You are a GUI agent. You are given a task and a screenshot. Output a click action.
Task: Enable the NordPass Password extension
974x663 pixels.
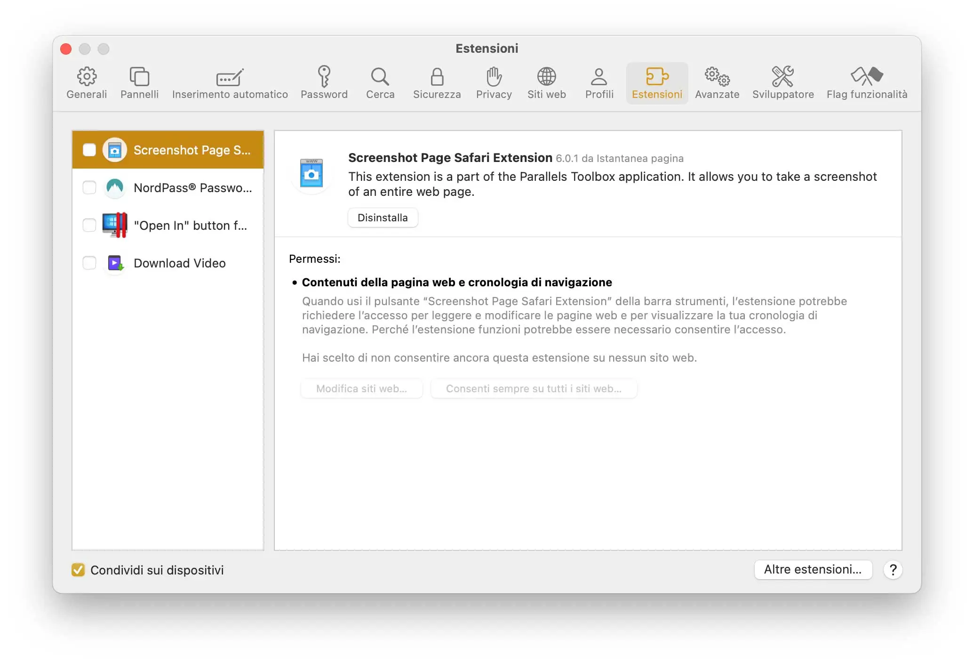pyautogui.click(x=89, y=187)
